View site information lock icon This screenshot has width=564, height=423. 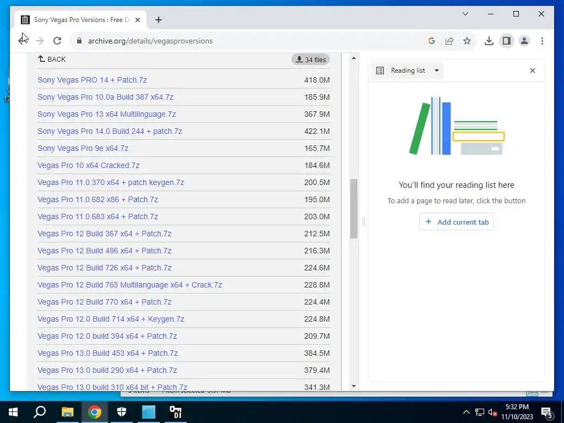coord(79,41)
